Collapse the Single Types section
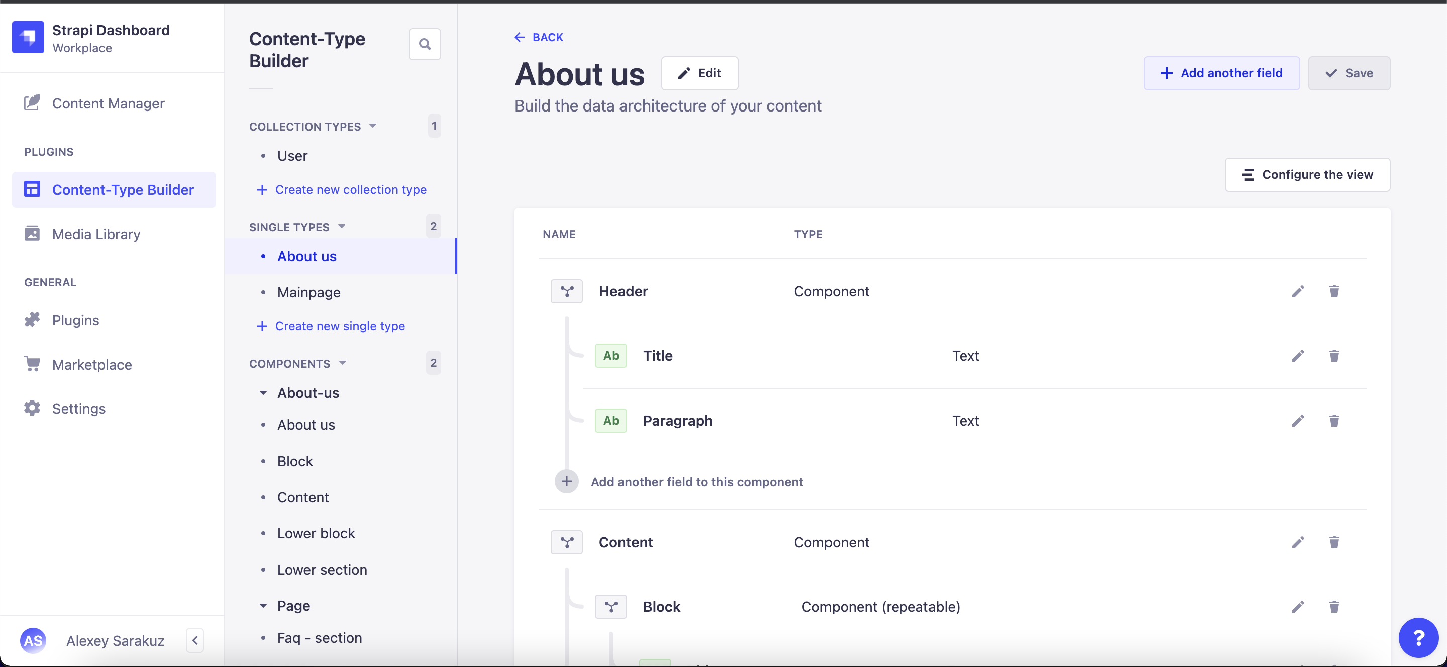 tap(342, 226)
